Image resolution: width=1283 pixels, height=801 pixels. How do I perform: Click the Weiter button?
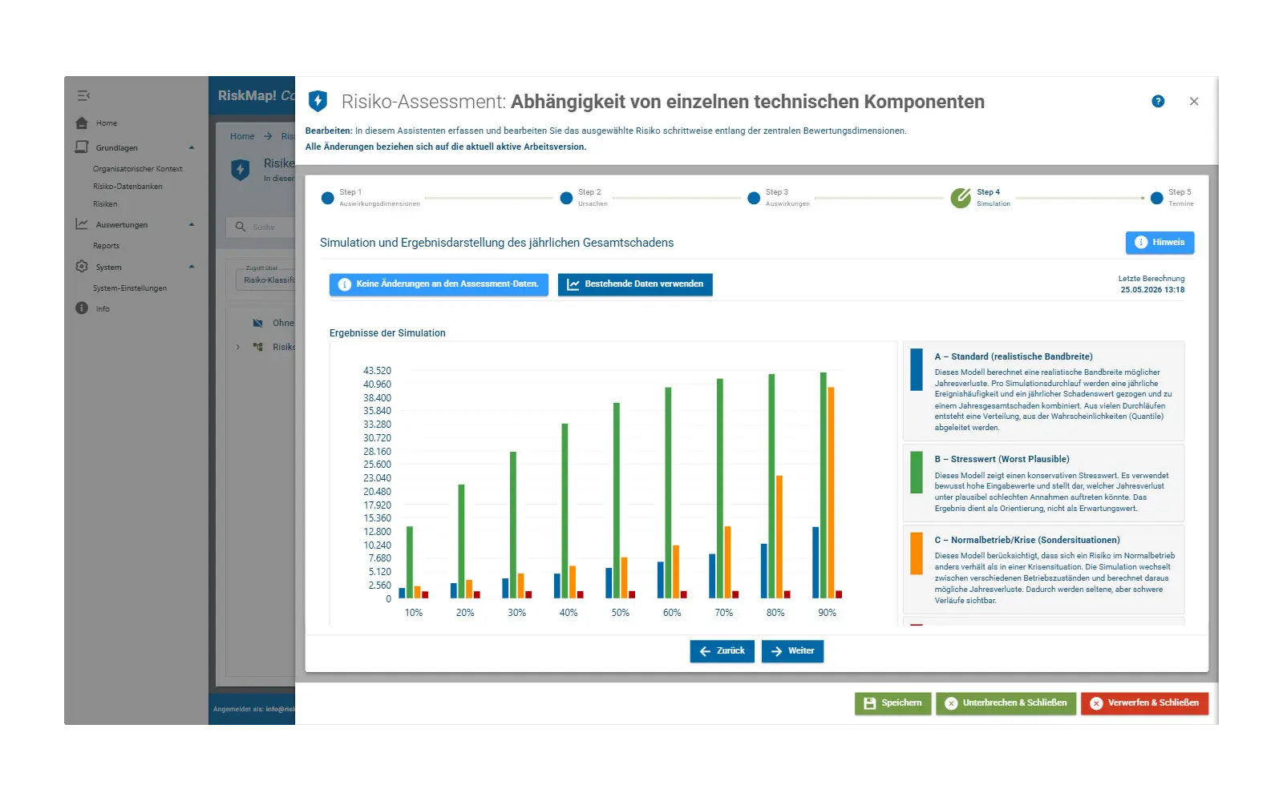click(792, 651)
